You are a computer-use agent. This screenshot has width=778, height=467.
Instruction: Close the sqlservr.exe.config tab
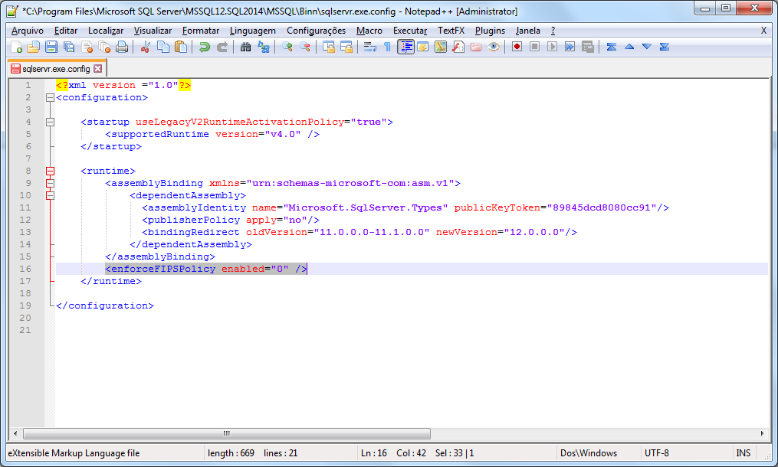pos(98,68)
